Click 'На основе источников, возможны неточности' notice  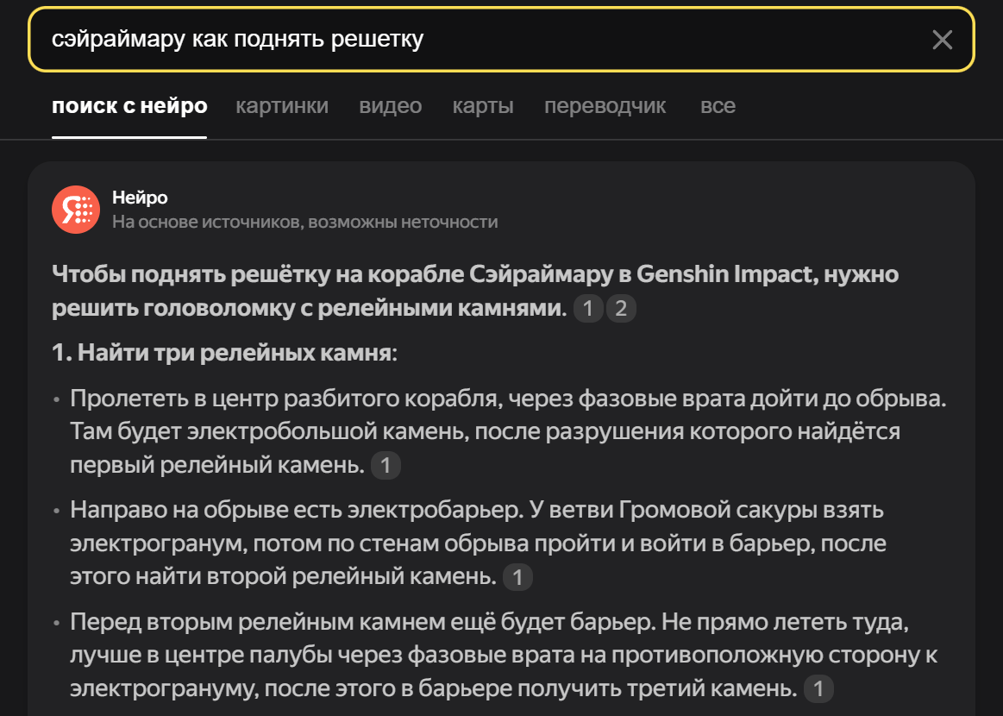point(304,222)
